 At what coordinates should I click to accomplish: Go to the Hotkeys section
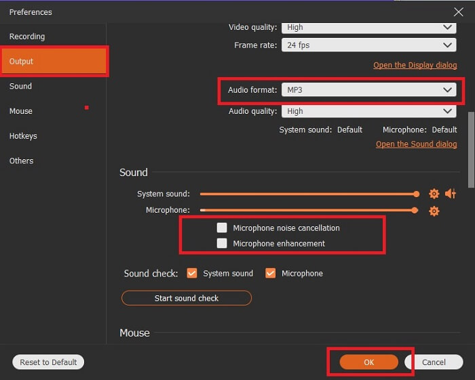pyautogui.click(x=23, y=136)
